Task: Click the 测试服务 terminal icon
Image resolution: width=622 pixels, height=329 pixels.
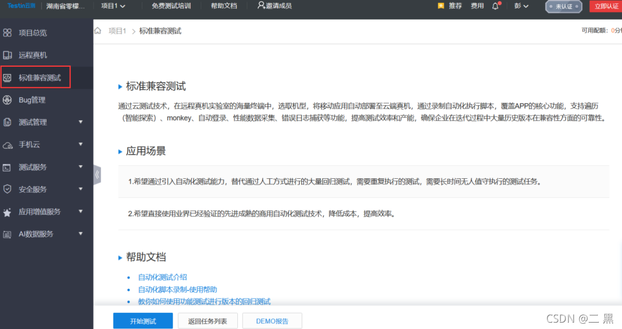Action: [7, 167]
